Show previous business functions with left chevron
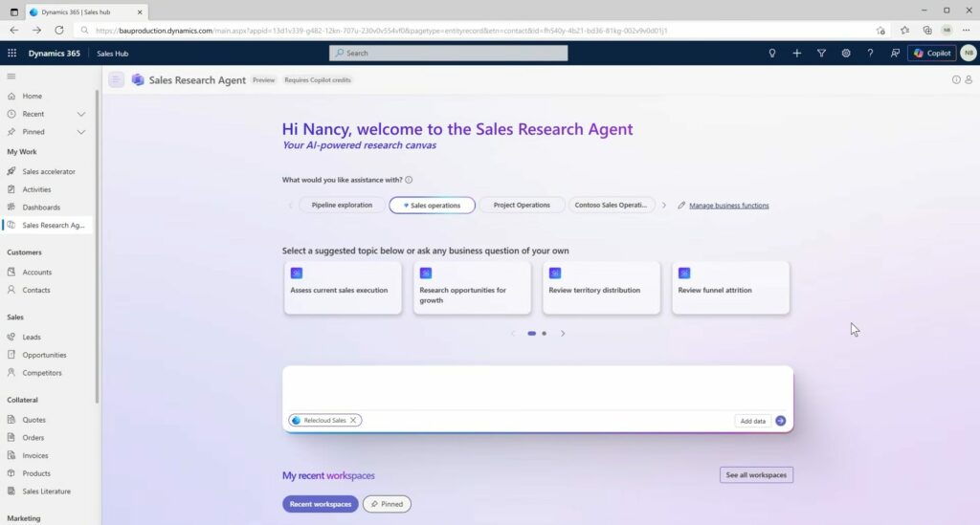 [x=291, y=206]
